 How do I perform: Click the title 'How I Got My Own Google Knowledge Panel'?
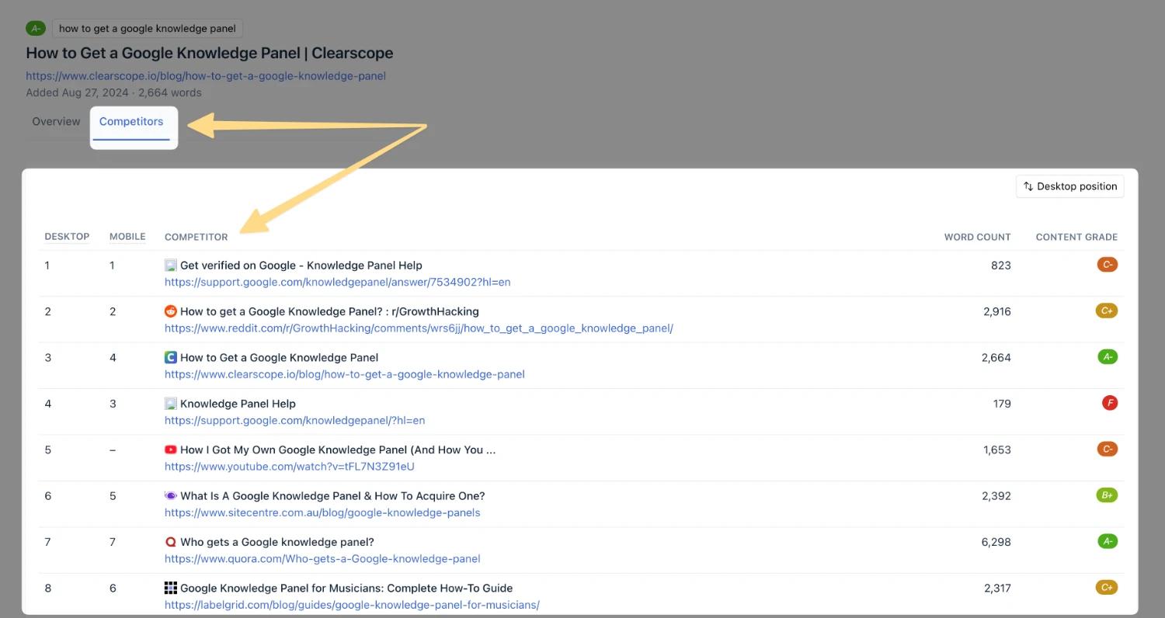[x=338, y=450]
